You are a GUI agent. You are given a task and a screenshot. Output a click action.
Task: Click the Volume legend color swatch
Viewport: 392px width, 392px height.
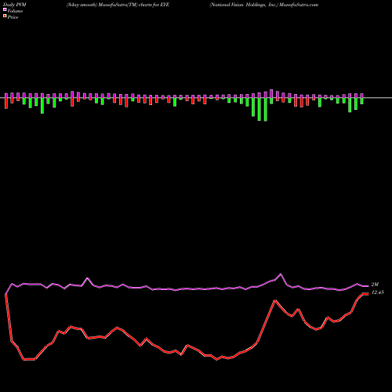click(x=5, y=10)
